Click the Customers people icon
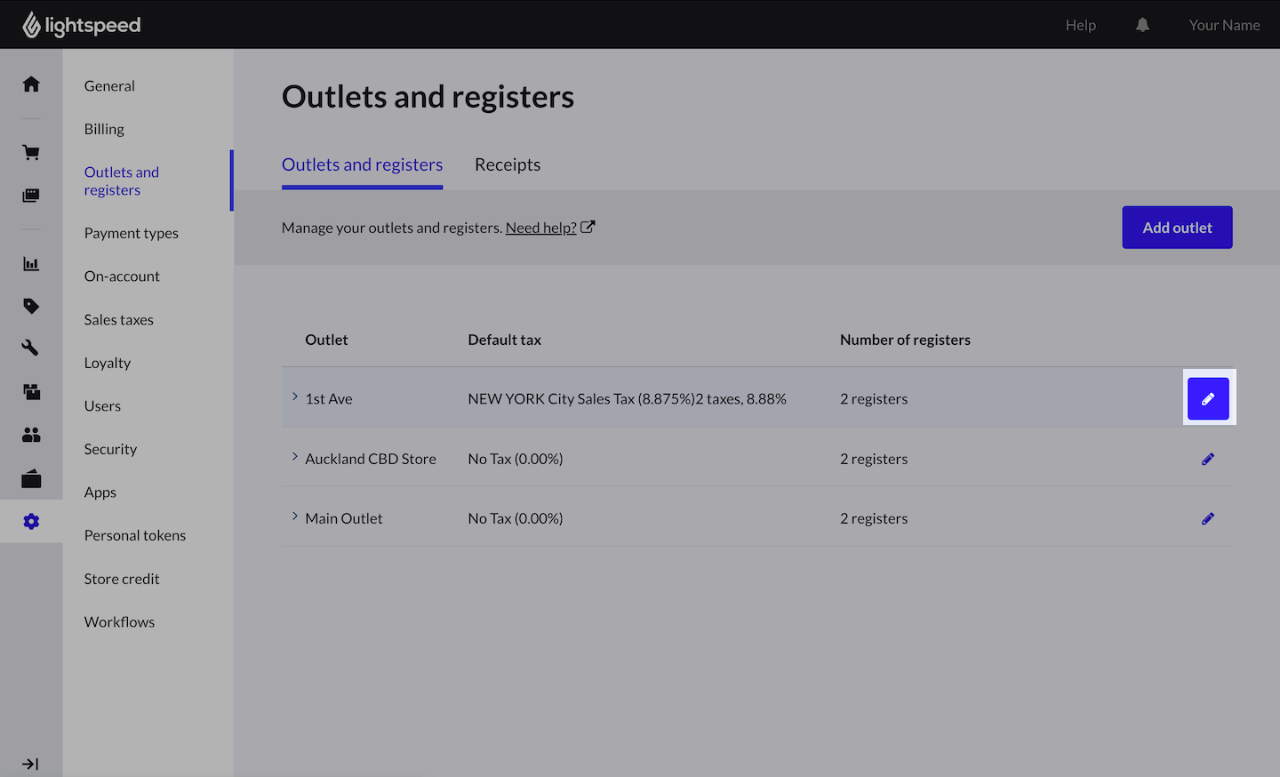 [31, 435]
